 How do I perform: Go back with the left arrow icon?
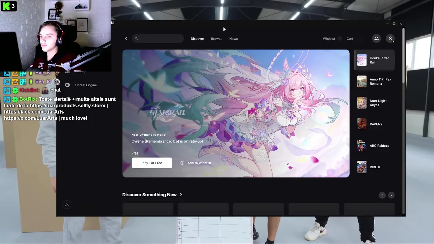tap(126, 39)
